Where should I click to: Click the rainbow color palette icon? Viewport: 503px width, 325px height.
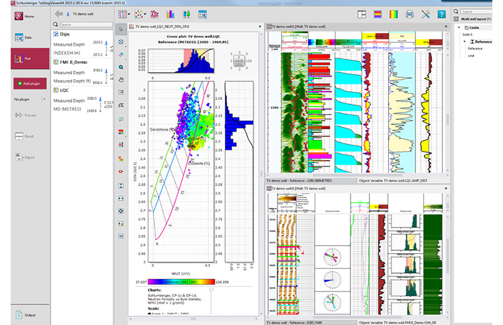(393, 14)
